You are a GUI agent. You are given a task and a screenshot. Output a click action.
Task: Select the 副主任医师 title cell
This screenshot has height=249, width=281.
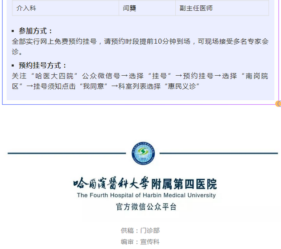pyautogui.click(x=196, y=8)
